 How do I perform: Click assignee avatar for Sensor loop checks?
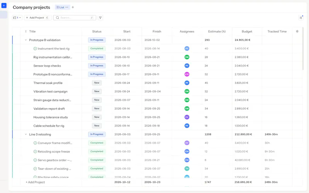187,66
